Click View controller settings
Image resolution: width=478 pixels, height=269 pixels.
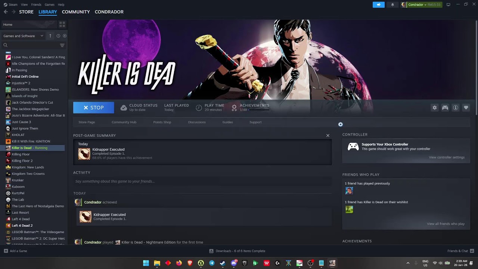tap(447, 157)
